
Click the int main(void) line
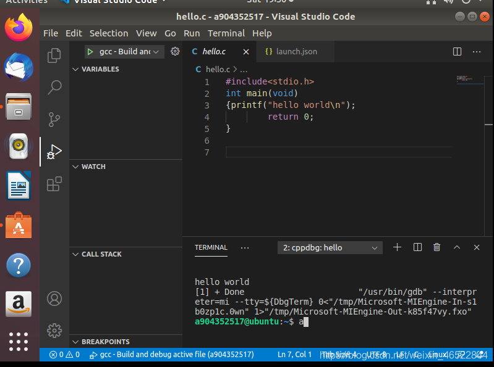(262, 93)
